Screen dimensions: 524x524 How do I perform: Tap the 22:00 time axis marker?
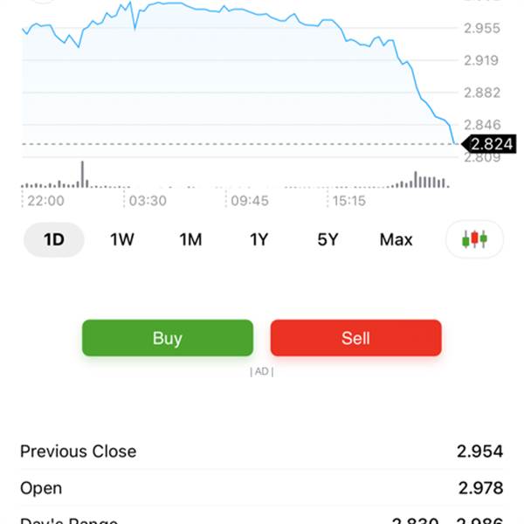click(45, 201)
